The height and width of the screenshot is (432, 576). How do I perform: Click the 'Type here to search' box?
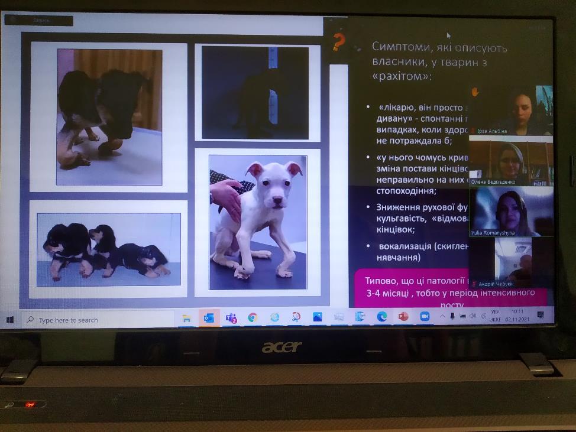98,320
